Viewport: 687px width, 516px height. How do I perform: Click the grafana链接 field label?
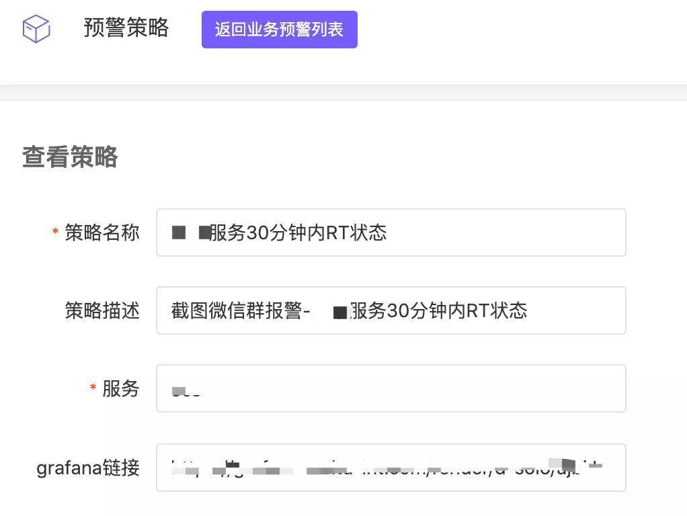coord(88,468)
